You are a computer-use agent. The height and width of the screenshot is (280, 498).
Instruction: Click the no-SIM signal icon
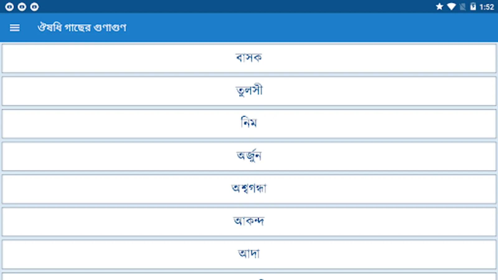click(462, 7)
